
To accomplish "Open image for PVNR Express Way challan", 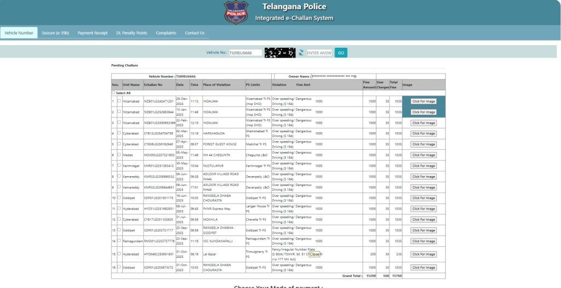I will pos(423,209).
